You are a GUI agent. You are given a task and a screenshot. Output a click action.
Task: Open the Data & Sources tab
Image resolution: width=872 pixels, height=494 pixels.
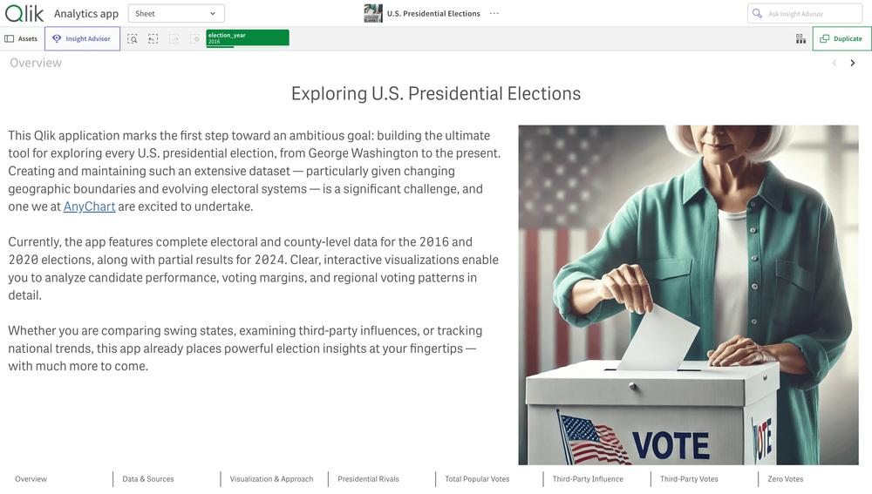(148, 479)
